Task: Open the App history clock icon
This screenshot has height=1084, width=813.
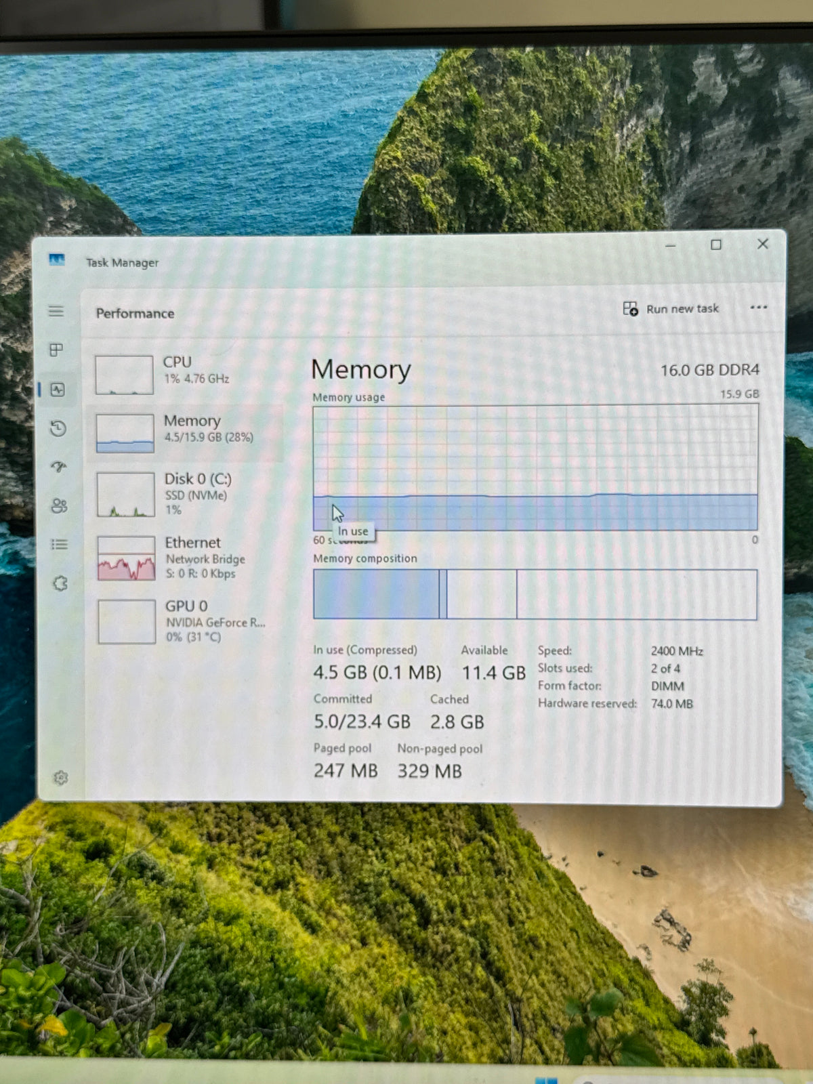Action: (58, 428)
